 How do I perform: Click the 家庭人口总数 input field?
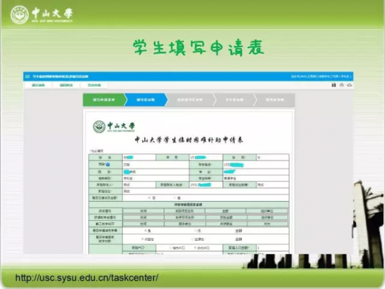click(x=271, y=247)
